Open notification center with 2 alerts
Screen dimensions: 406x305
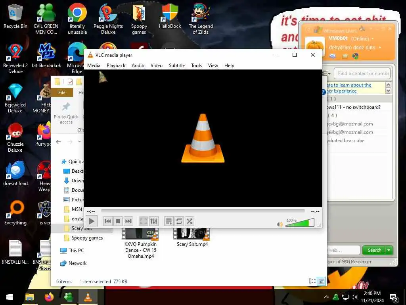[x=394, y=298]
